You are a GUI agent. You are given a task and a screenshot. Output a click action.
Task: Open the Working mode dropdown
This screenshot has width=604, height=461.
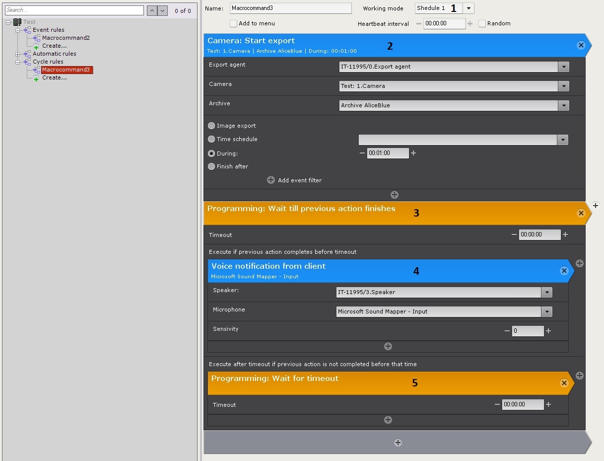coord(469,8)
